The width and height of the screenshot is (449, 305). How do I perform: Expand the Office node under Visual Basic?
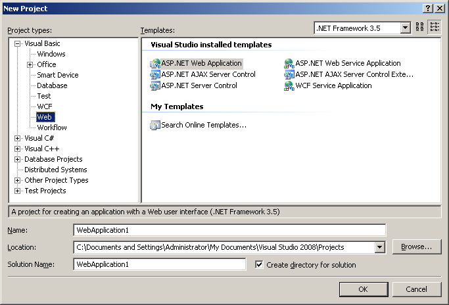tap(30, 64)
